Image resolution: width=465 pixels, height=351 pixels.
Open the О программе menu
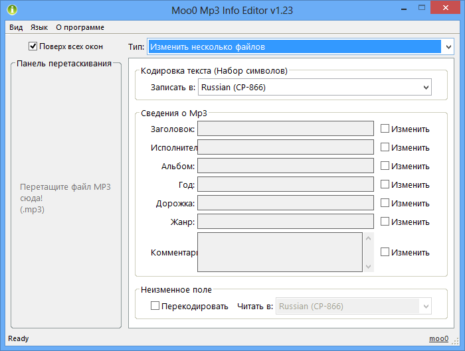click(80, 27)
